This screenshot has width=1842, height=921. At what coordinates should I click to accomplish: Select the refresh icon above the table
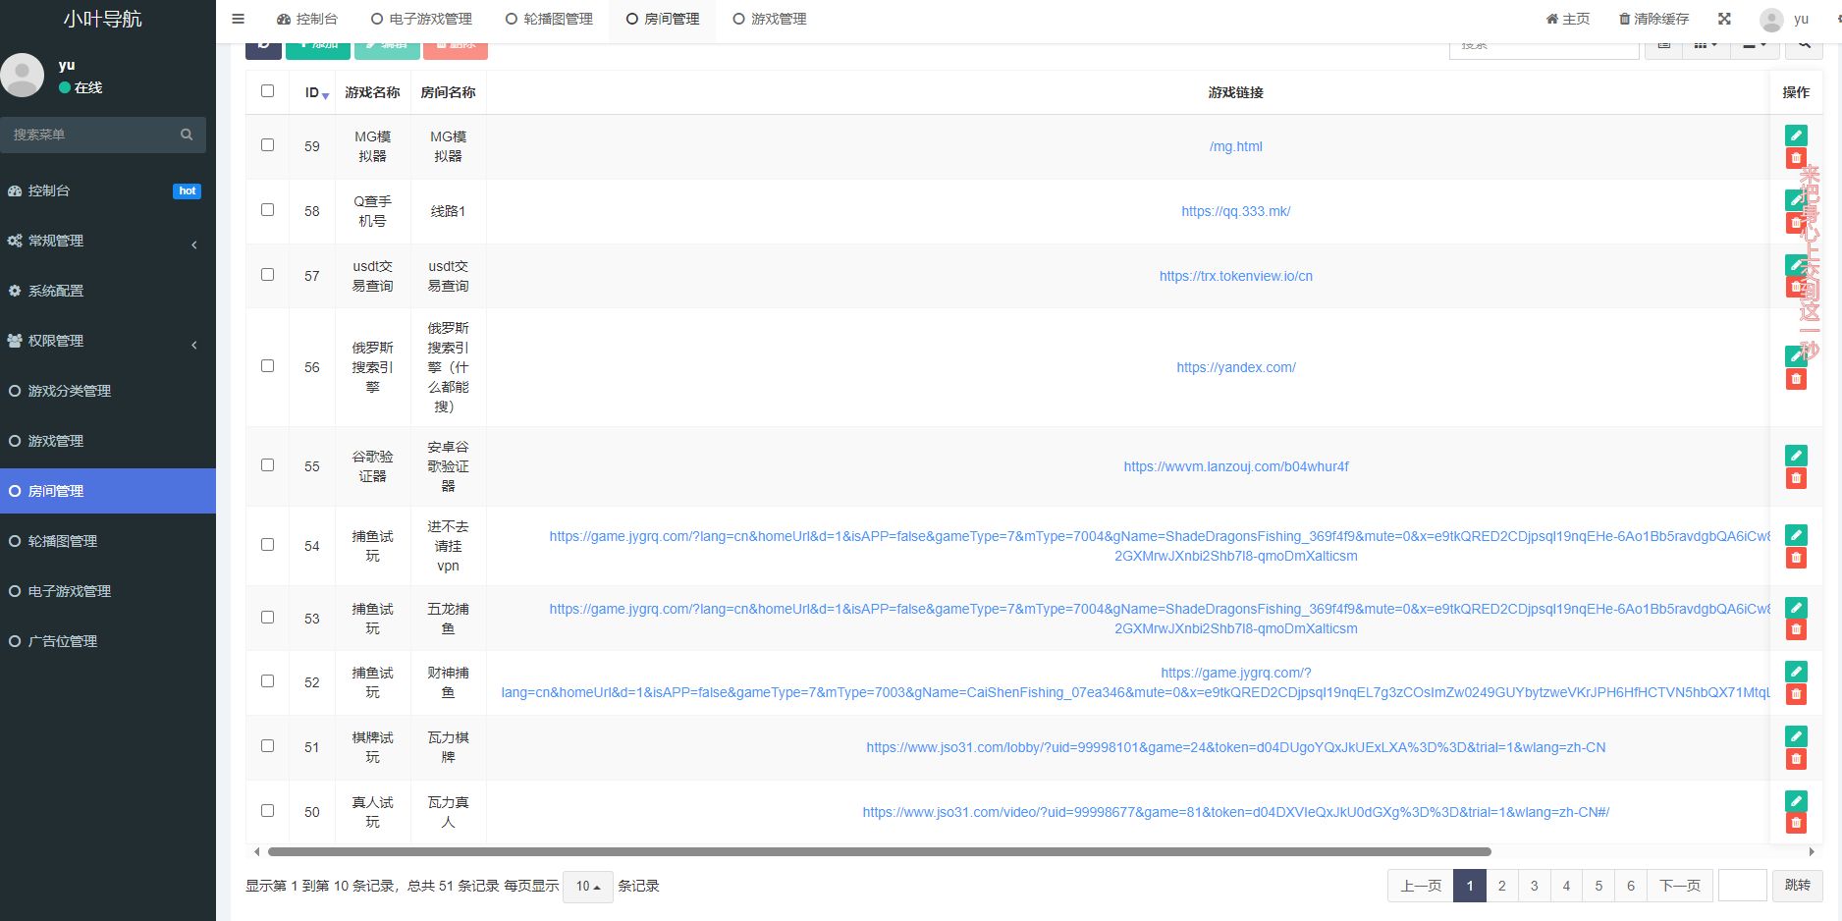(262, 44)
